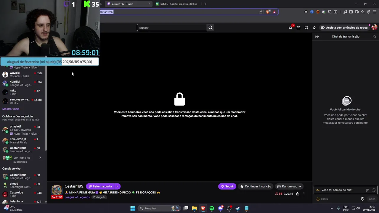Screen dimensions: 379x213
Task: Click the disabled Chat send button
Action: coord(372,199)
